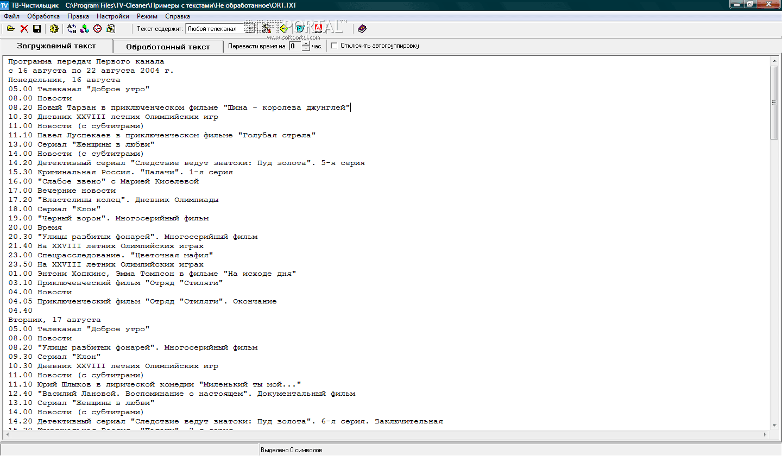The image size is (782, 456).
Task: Click the 11.10 'Голубая стрела' line
Action: [x=162, y=135]
